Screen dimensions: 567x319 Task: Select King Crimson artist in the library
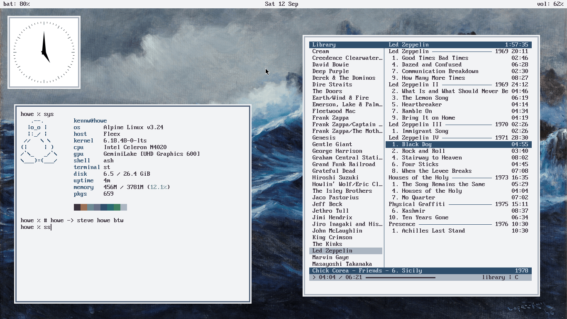tap(332, 238)
